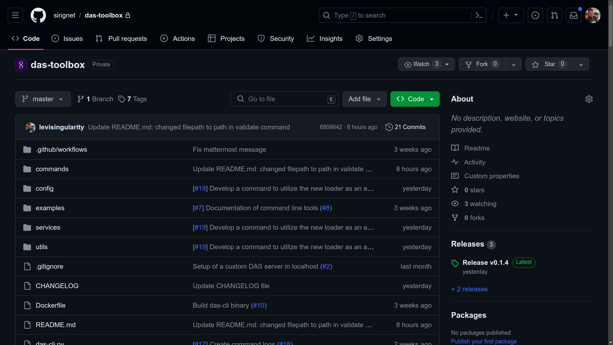Click the Go to file input field
Screen dimensions: 613x345
pos(286,99)
